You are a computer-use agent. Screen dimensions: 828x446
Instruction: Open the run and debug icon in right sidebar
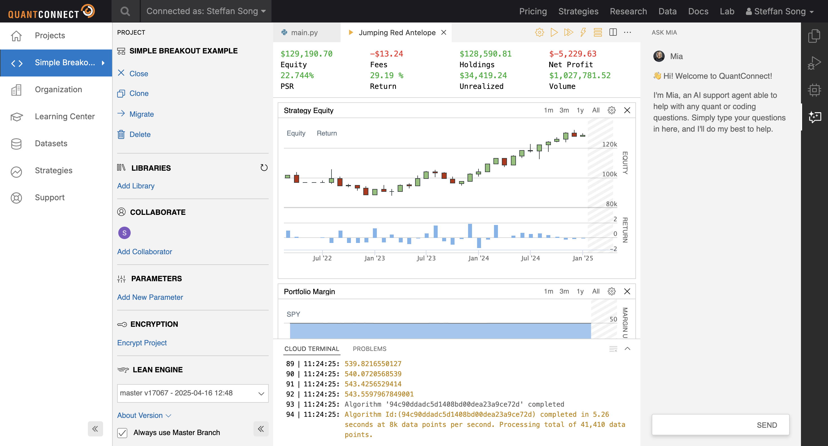814,63
